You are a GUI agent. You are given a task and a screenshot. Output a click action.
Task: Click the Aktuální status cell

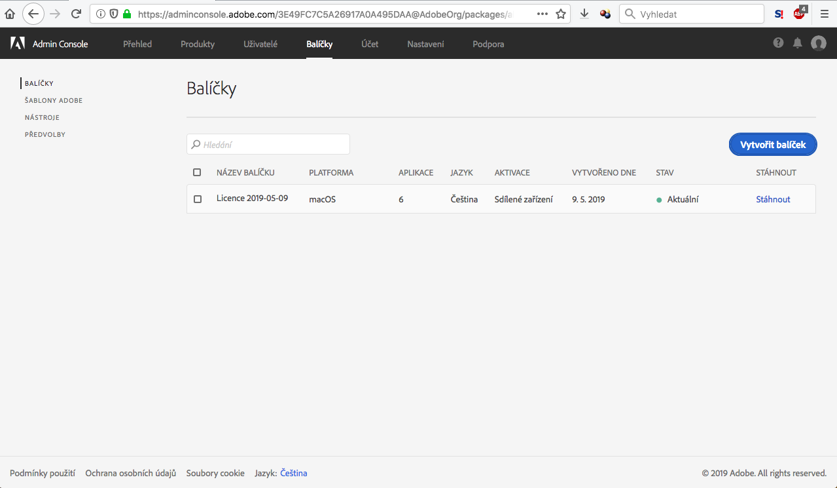tap(677, 199)
